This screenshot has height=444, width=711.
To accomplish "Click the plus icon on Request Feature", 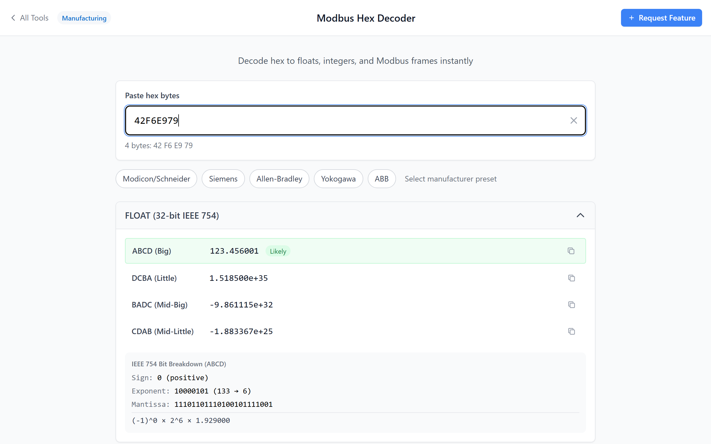I will [631, 18].
